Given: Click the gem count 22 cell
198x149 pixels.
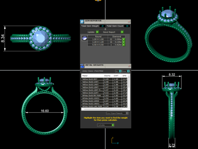Looking at the screenshot, I should tap(111, 39).
